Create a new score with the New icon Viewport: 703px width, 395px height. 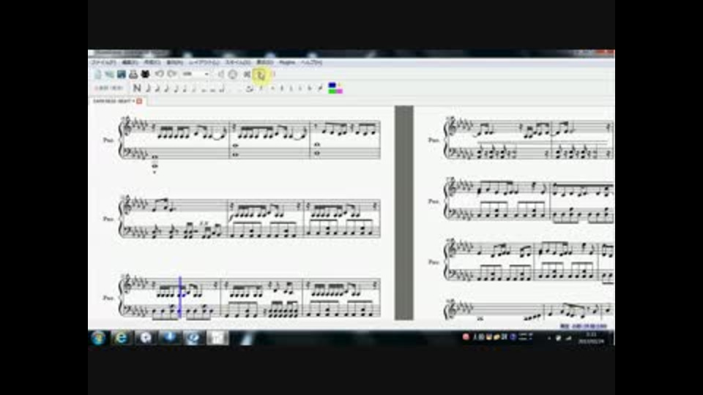coord(97,75)
